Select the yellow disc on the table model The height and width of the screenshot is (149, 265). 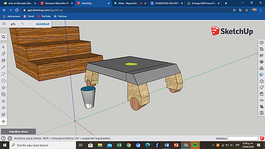tap(131, 64)
